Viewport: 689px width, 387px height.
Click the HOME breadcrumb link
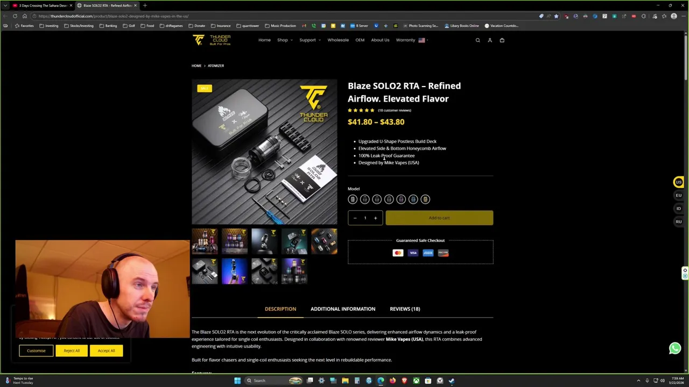point(196,66)
